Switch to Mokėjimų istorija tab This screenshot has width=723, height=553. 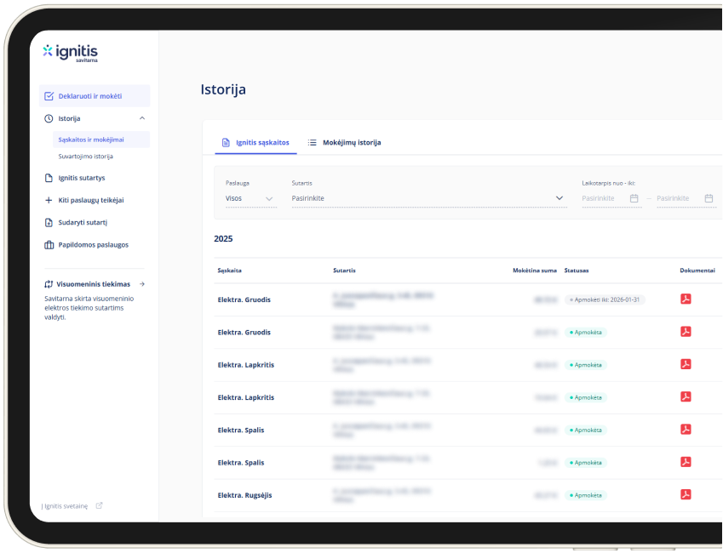(344, 142)
